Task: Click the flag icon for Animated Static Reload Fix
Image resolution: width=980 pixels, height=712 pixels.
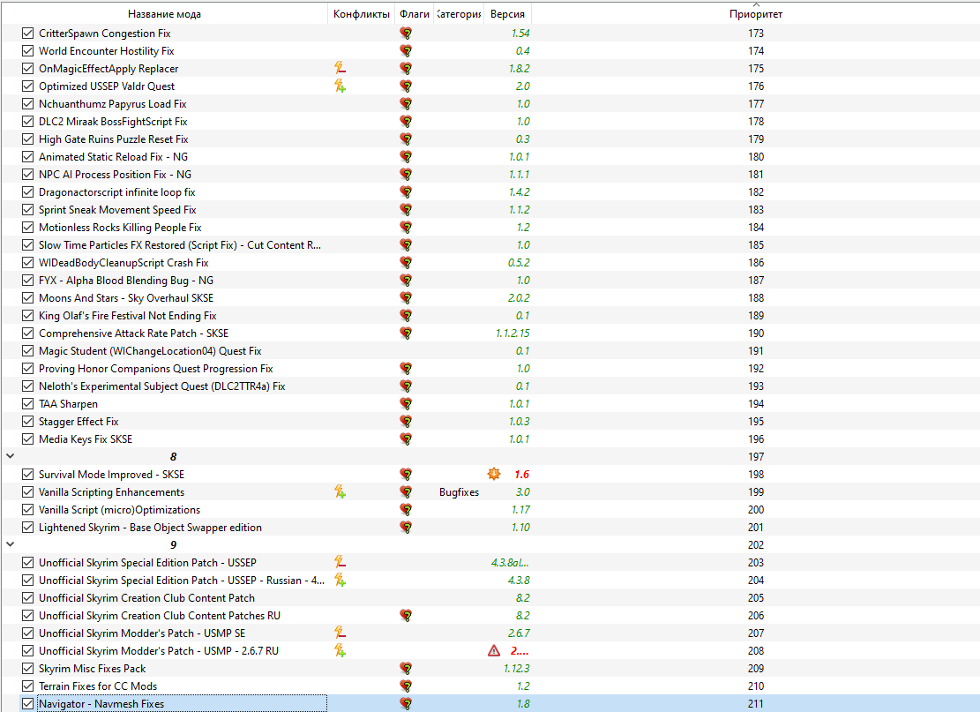Action: (x=407, y=156)
